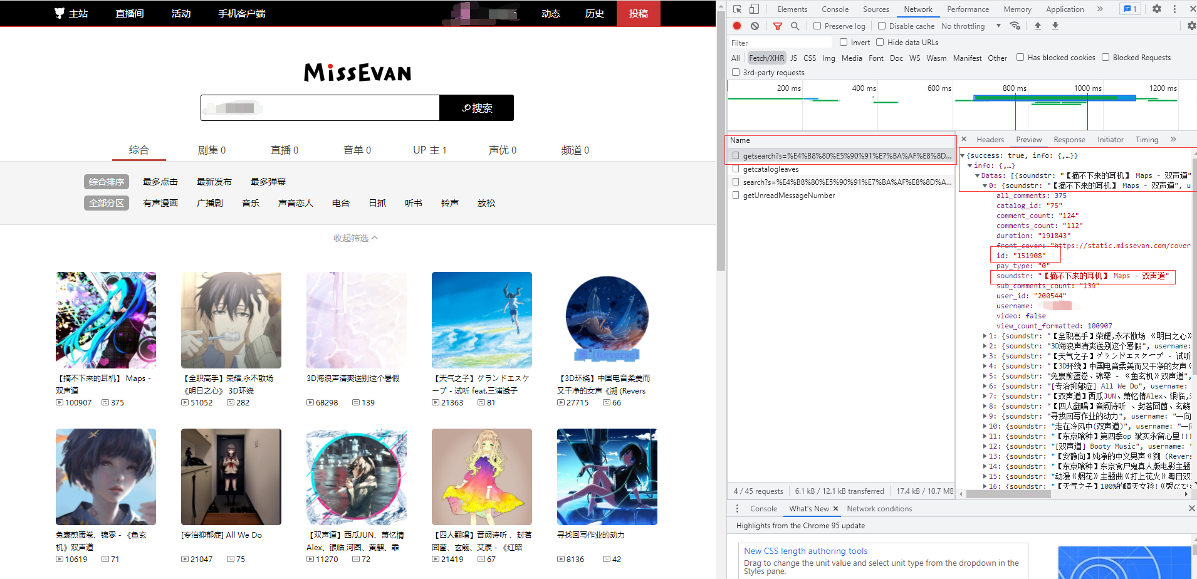Collapse the info node in preview
1197x579 pixels.
point(970,165)
